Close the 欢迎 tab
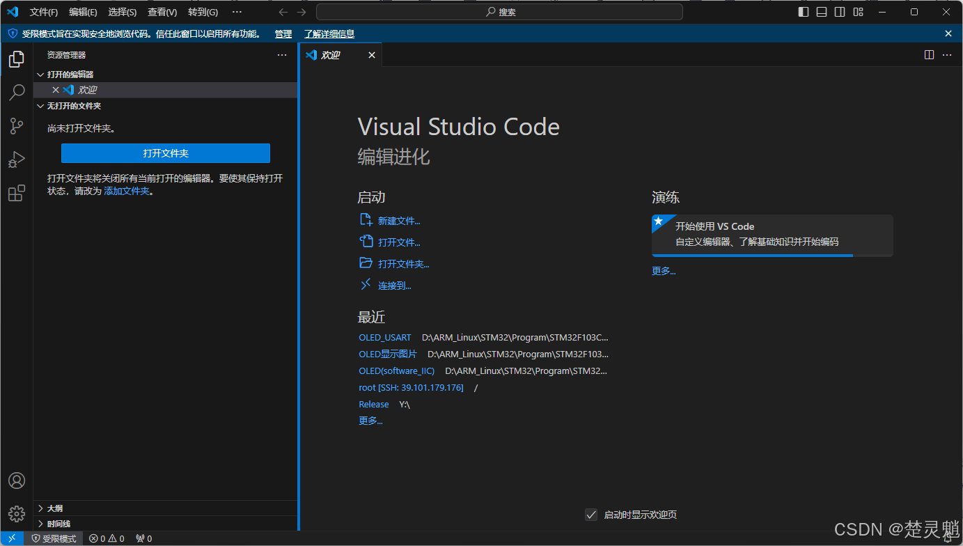This screenshot has height=546, width=963. click(372, 55)
